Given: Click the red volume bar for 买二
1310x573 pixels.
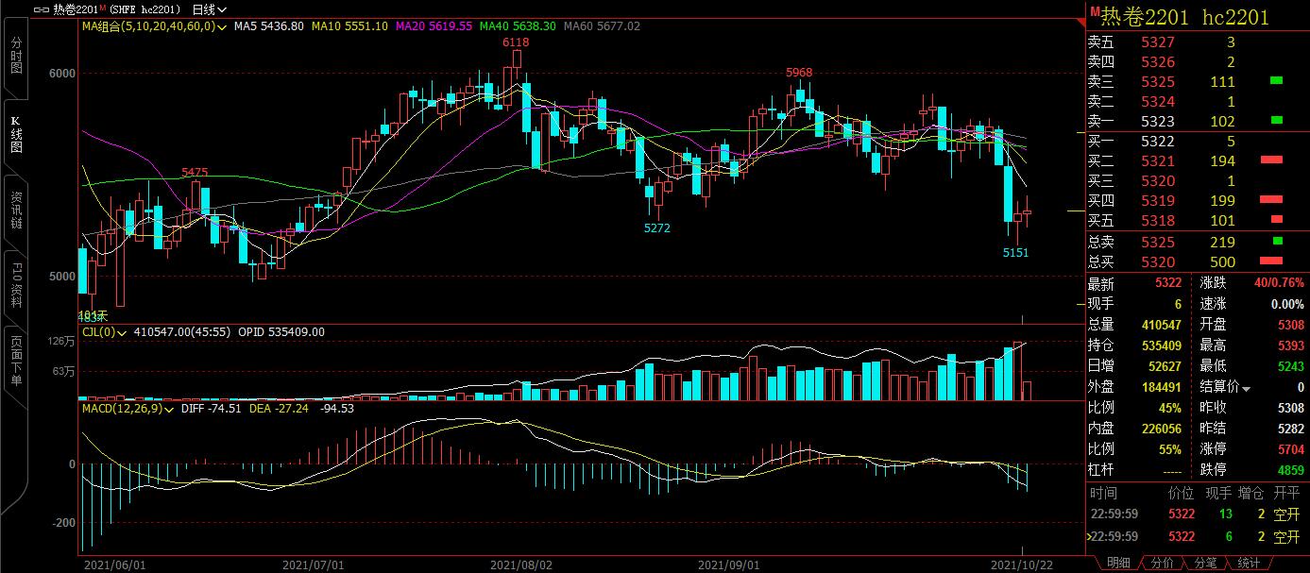Looking at the screenshot, I should 1271,160.
